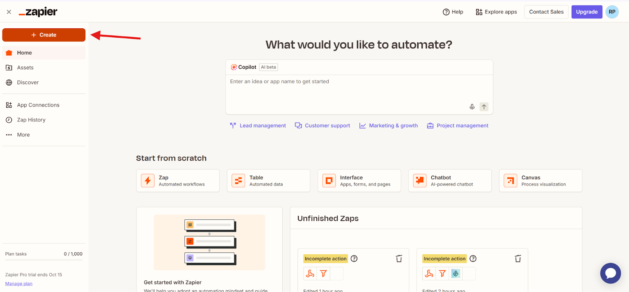Click the second unfinished Zap's Incomplete action badge
The width and height of the screenshot is (629, 292).
pyautogui.click(x=445, y=259)
